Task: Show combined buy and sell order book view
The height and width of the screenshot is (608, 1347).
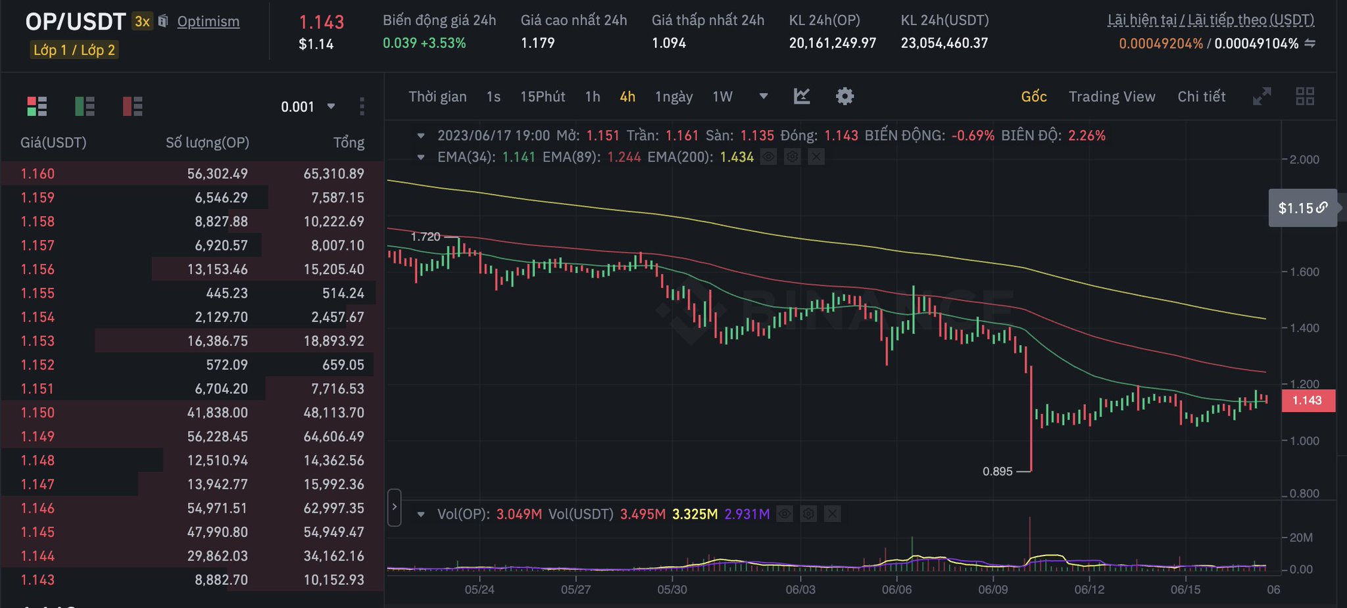Action: [37, 106]
